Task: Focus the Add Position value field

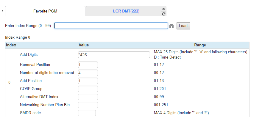Action: (x=88, y=81)
